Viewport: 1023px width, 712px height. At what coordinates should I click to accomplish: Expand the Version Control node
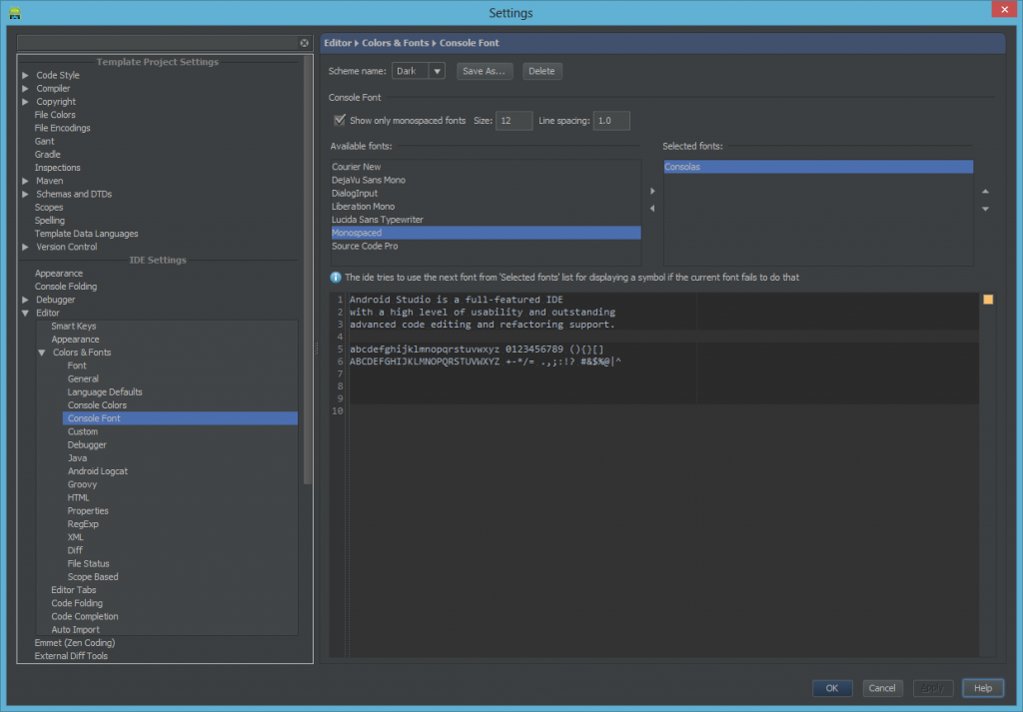tap(25, 247)
